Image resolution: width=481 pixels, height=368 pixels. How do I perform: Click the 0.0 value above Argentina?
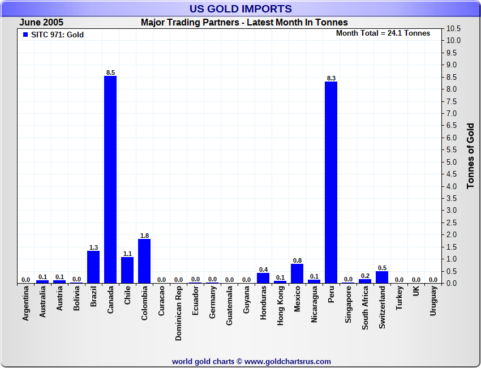[x=25, y=280]
